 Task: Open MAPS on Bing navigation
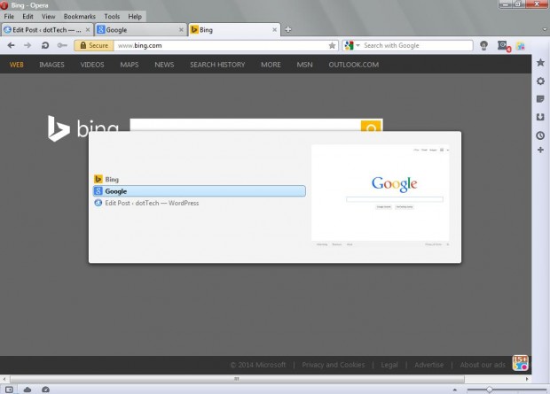(x=130, y=65)
